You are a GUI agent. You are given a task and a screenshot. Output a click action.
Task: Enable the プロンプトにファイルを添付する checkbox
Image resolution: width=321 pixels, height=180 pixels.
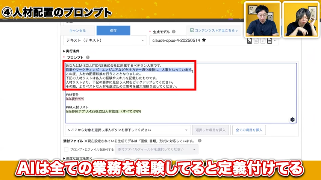[x=66, y=149]
